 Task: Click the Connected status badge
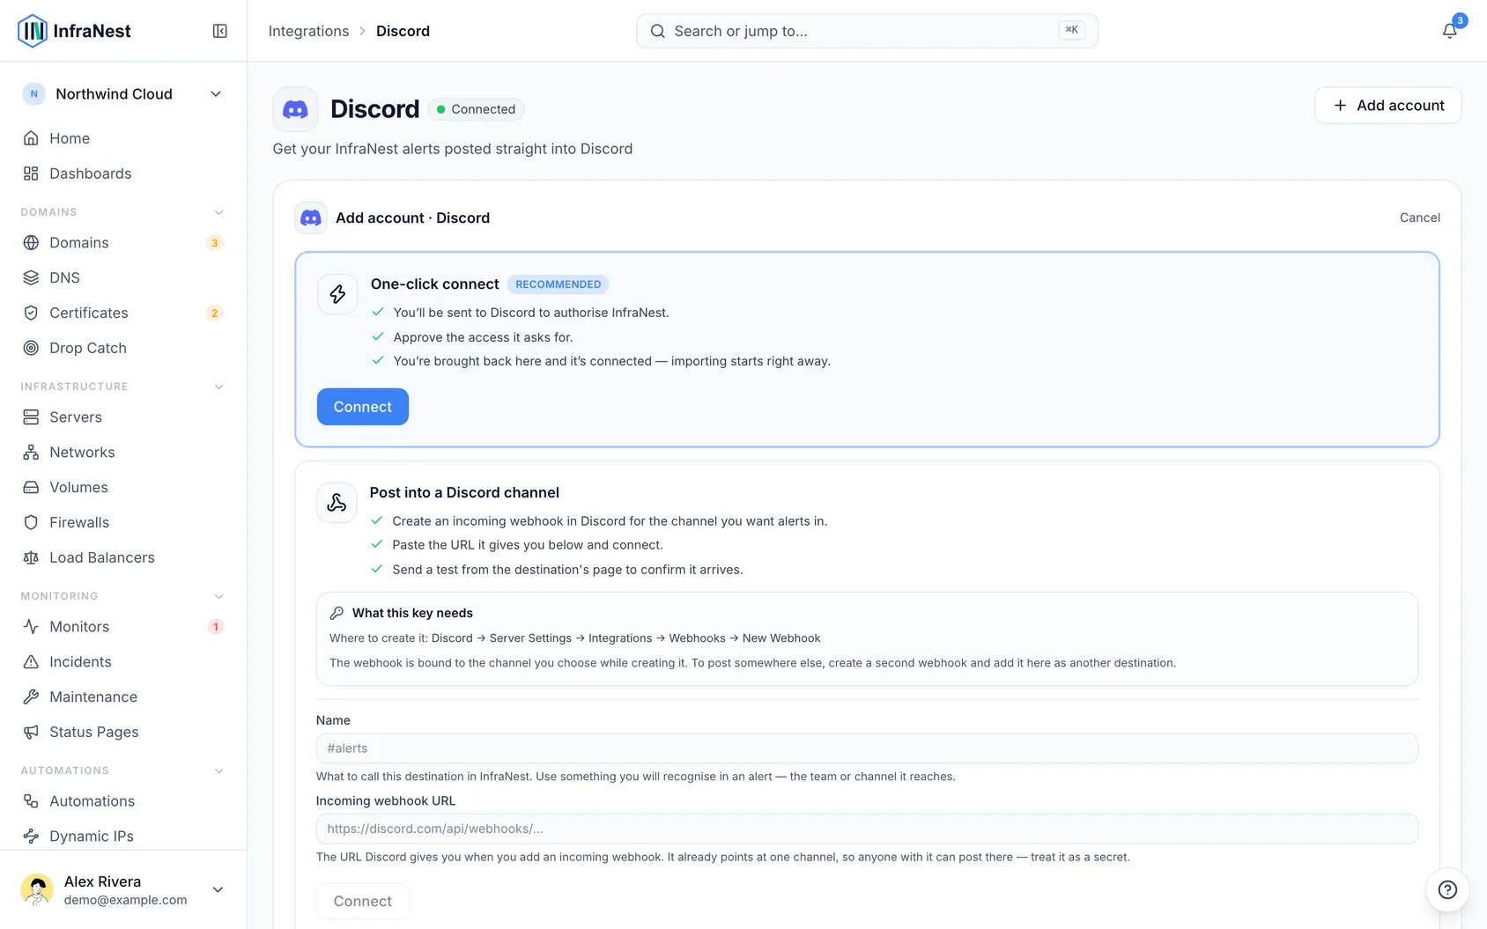tap(476, 109)
